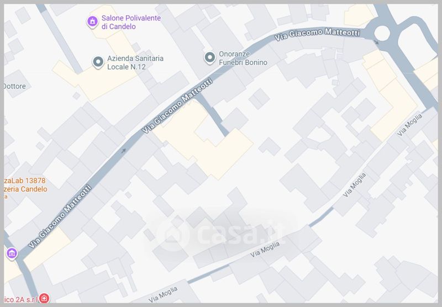Open the Onoranze Funebri Bonino map pin
442x307 pixels.
coord(209,58)
